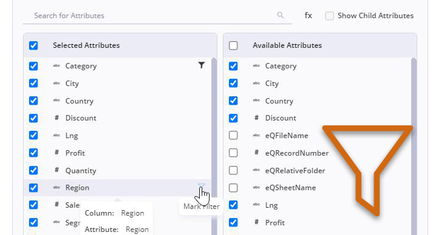This screenshot has width=433, height=235.
Task: Select the eQRecordNumber text label
Action: [x=297, y=153]
